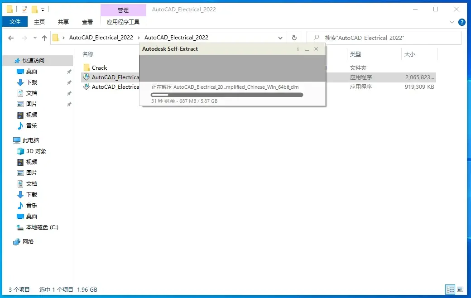Go up one folder level

click(x=44, y=38)
